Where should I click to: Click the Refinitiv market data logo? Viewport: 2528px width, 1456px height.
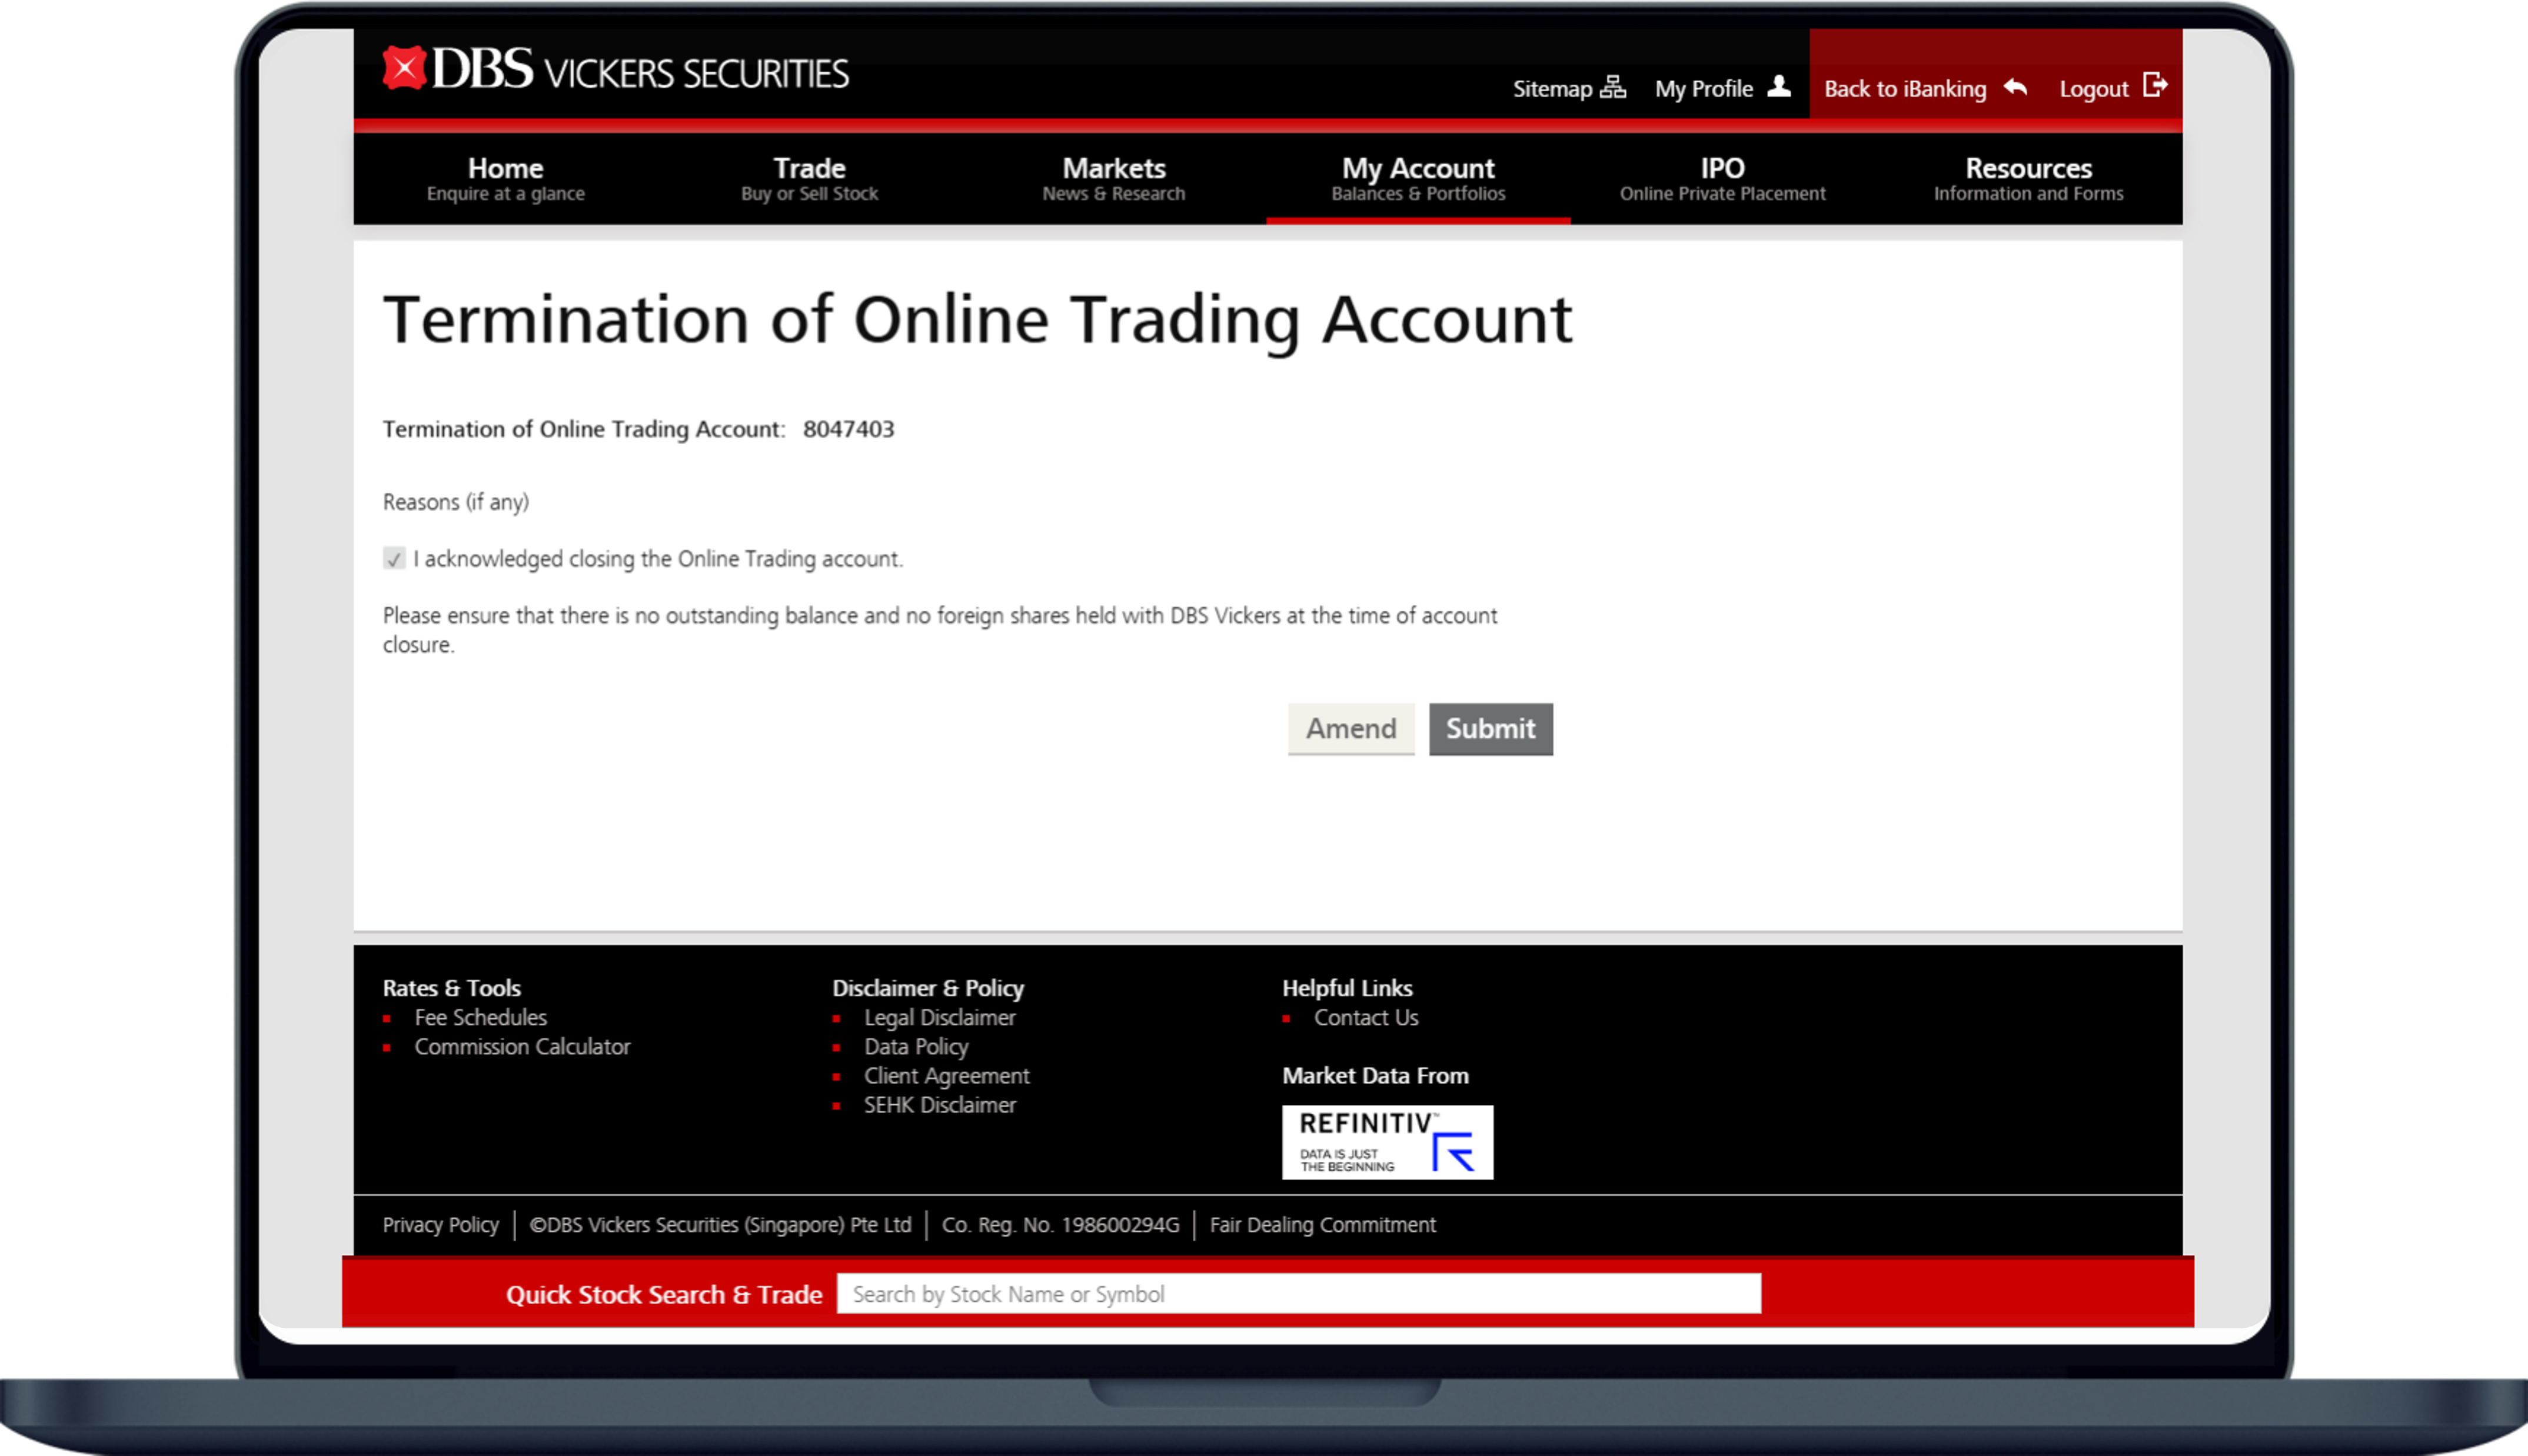click(x=1387, y=1142)
